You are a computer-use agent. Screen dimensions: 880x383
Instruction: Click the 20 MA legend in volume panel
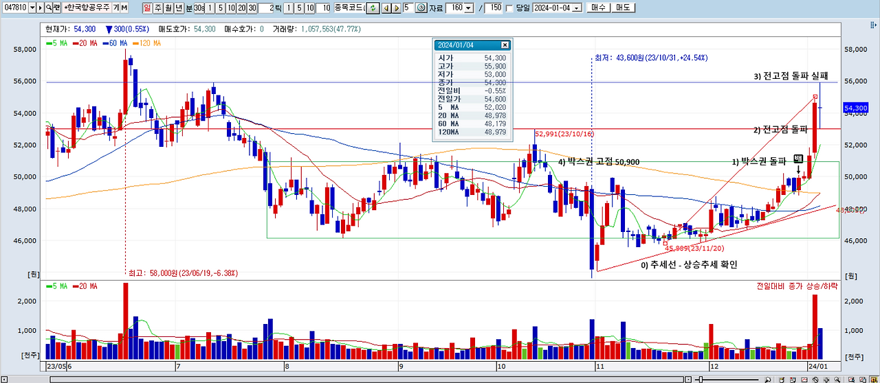tap(85, 286)
